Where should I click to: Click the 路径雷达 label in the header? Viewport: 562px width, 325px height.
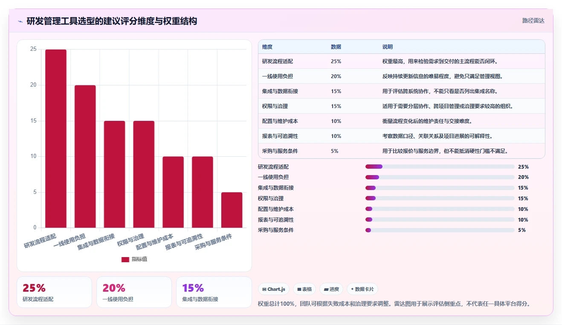(x=533, y=20)
